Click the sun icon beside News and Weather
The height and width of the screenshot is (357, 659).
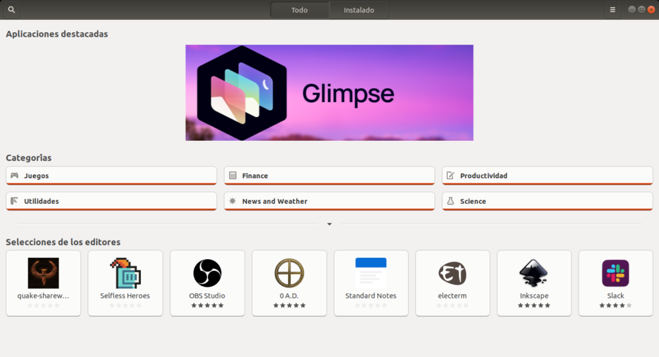pyautogui.click(x=232, y=201)
